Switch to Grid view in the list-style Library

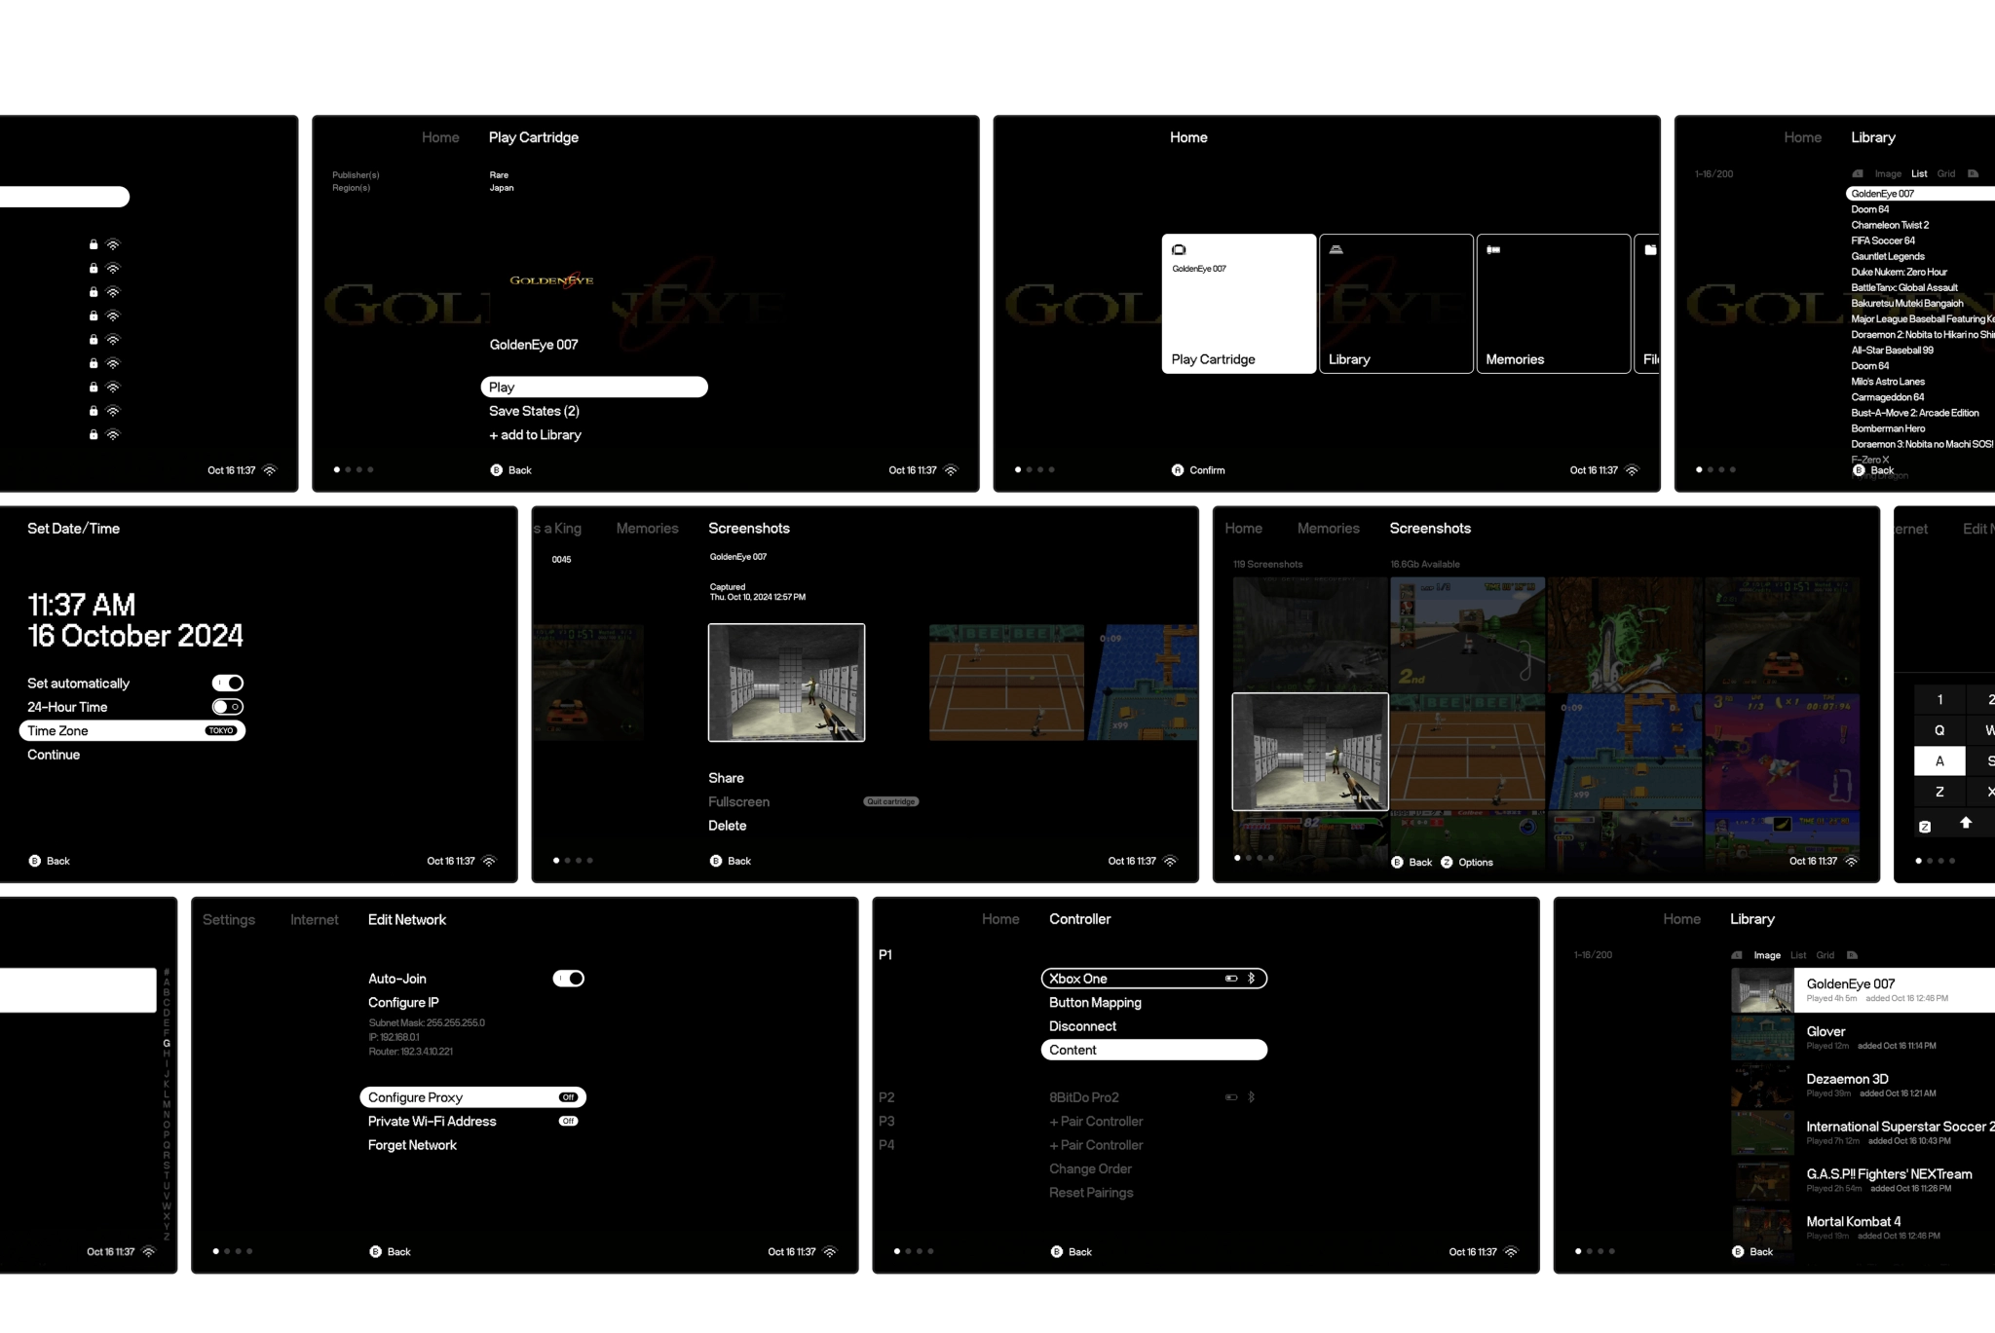pyautogui.click(x=1946, y=174)
